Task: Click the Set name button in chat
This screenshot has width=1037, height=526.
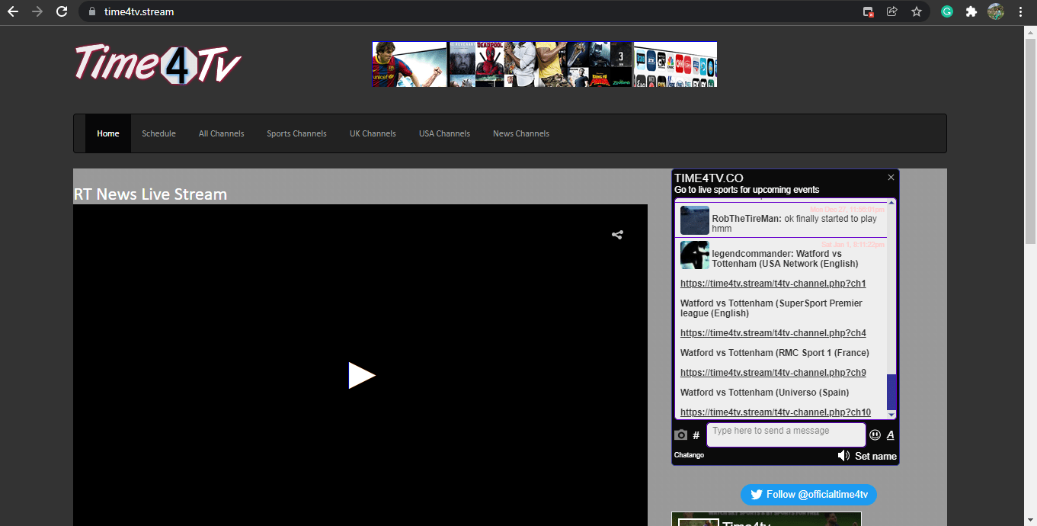Action: pos(875,456)
